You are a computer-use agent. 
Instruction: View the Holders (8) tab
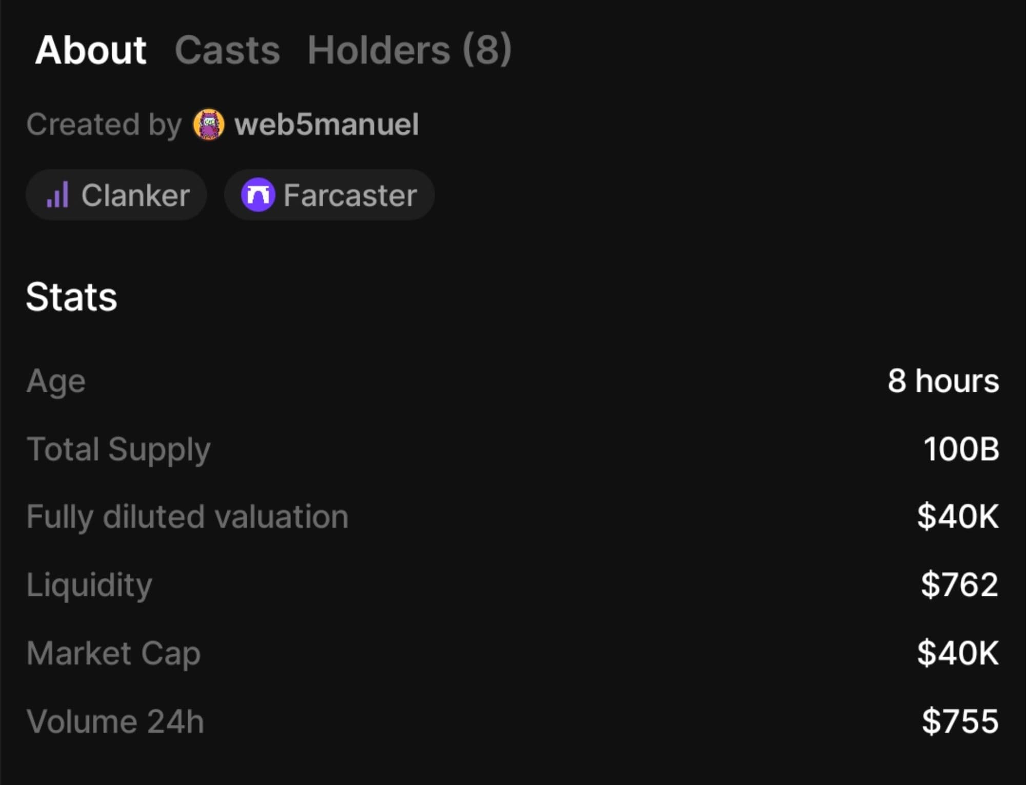(x=409, y=50)
